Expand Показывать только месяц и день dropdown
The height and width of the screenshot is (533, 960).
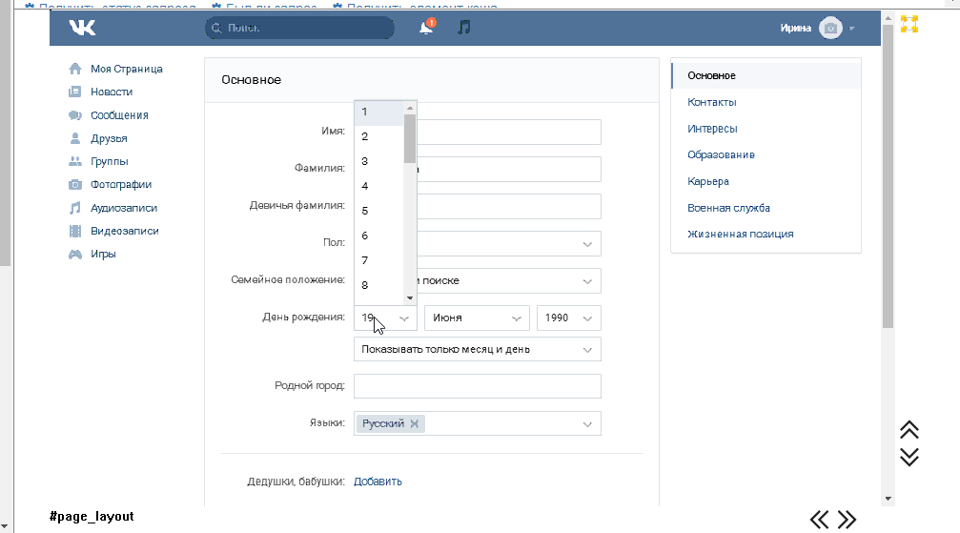pyautogui.click(x=477, y=349)
